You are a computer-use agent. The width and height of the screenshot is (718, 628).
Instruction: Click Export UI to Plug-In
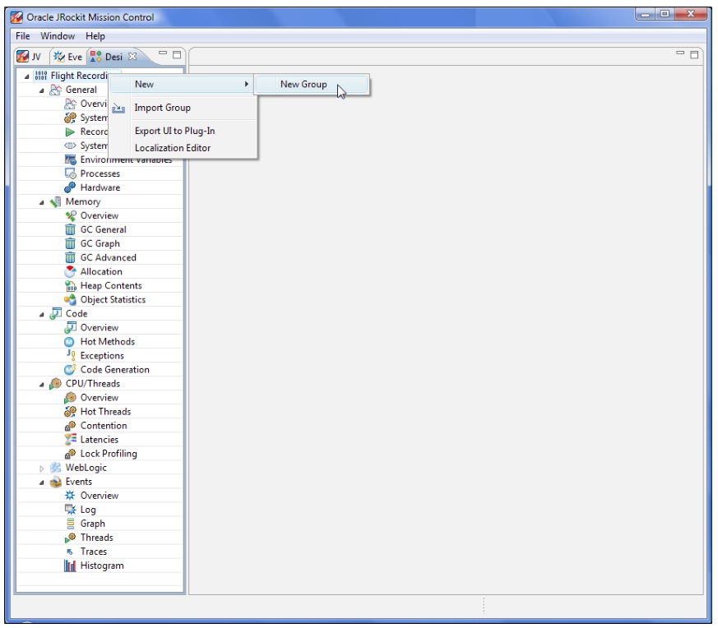(174, 131)
